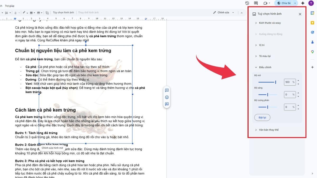
Task: Click the plus get add-ons icon
Action: [312, 67]
